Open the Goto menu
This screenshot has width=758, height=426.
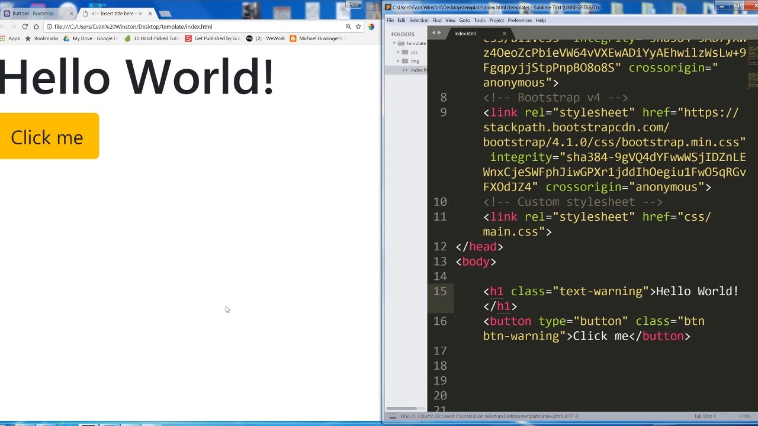click(x=464, y=20)
